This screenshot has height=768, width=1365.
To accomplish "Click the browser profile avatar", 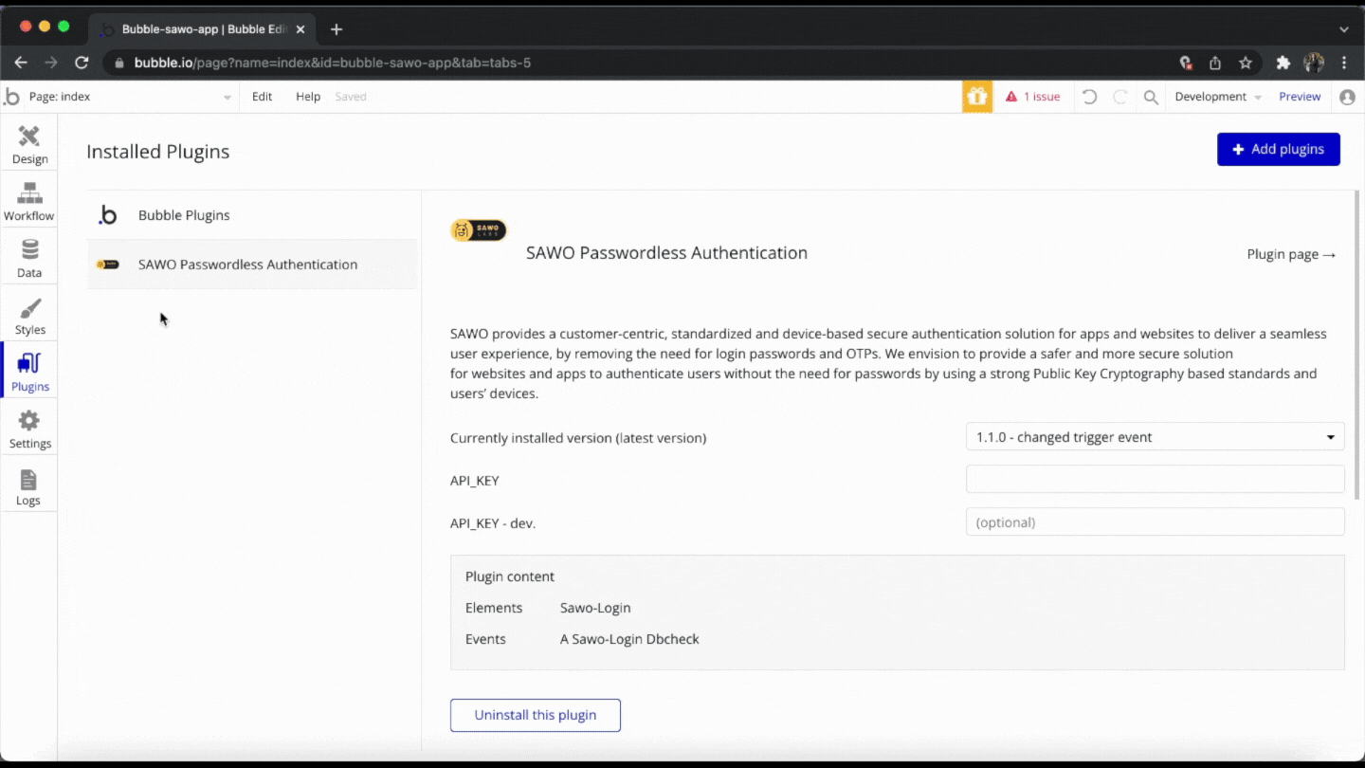I will point(1314,63).
